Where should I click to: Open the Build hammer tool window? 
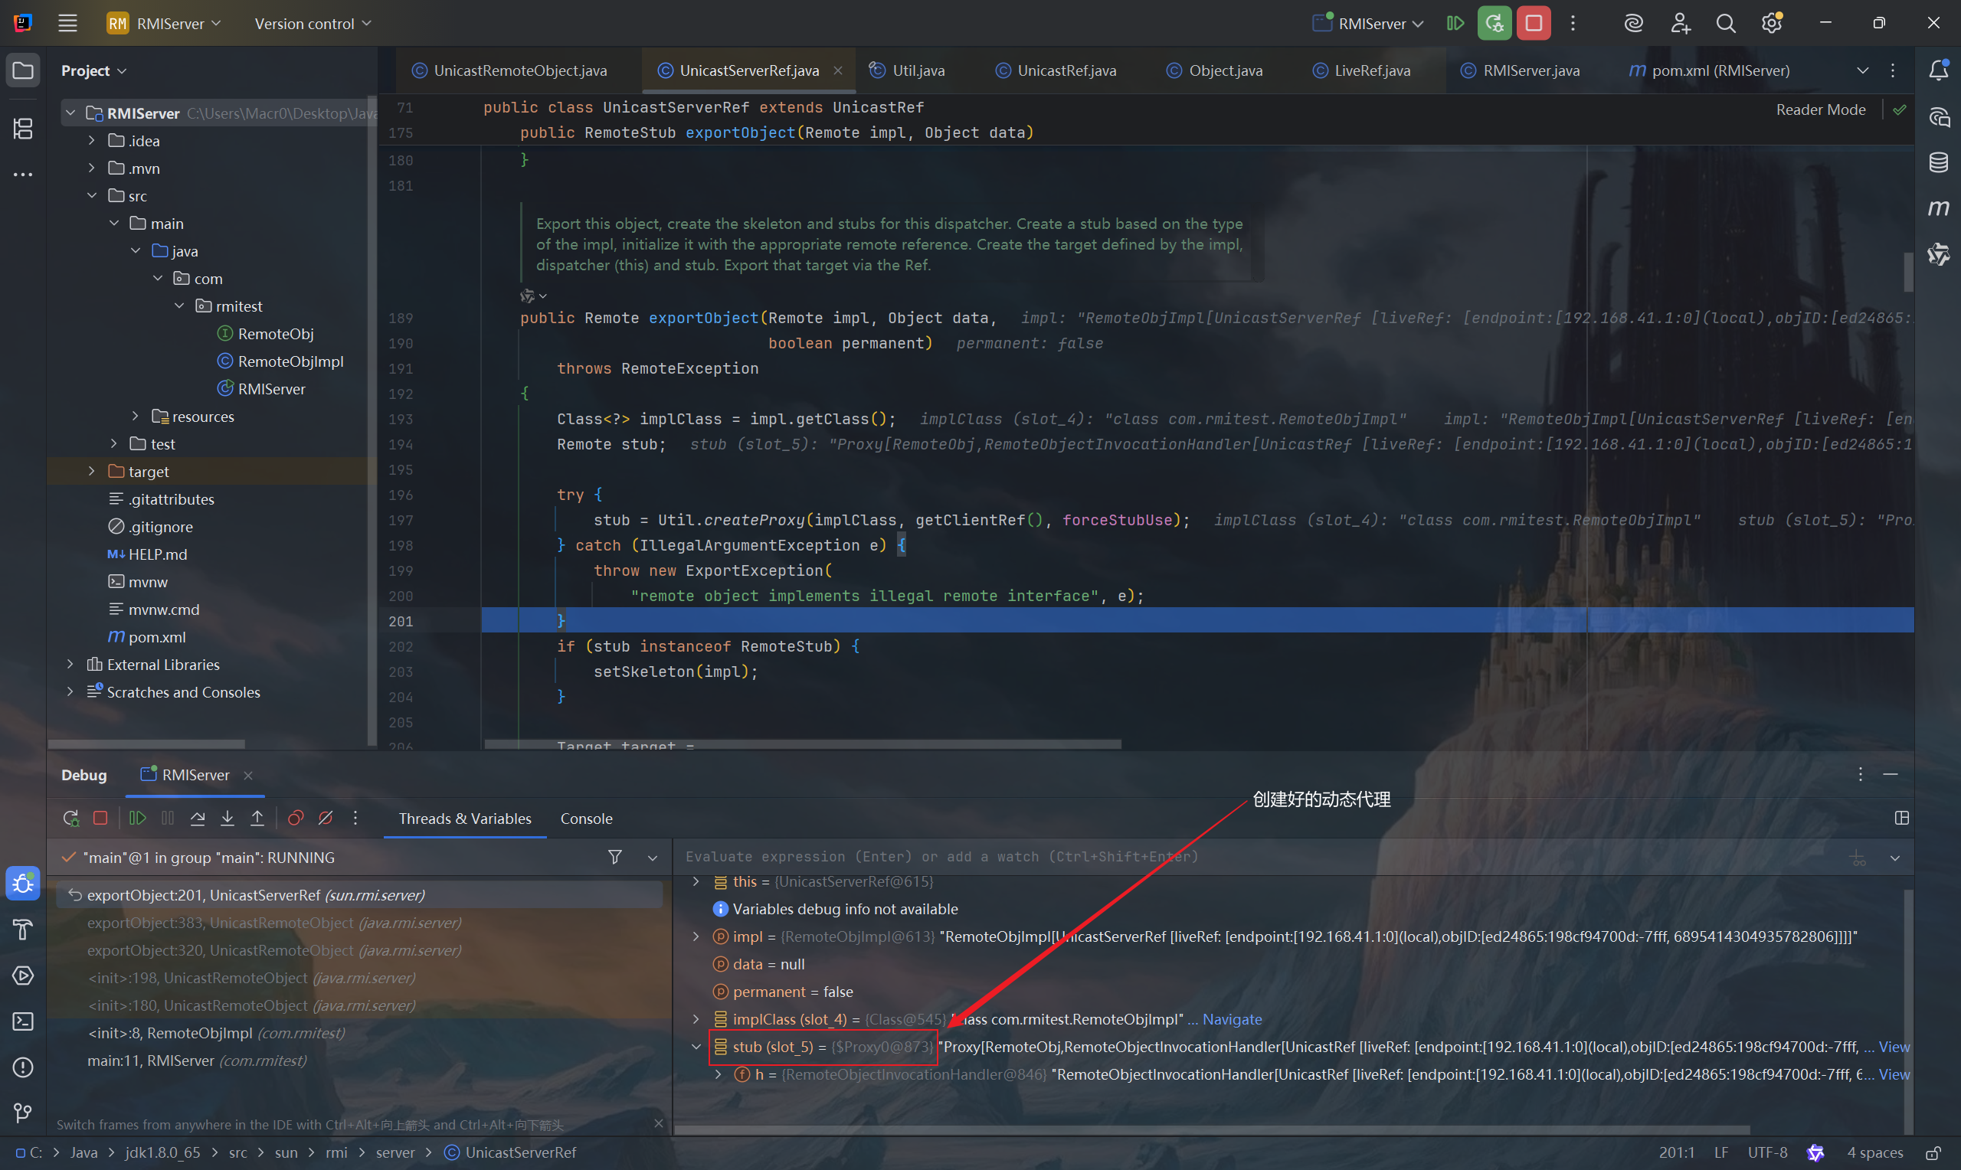[23, 930]
